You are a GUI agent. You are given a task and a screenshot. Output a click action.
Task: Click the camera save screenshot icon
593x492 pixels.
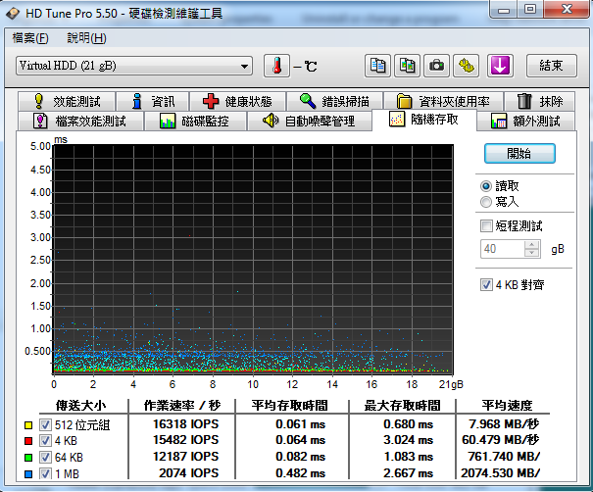[436, 66]
